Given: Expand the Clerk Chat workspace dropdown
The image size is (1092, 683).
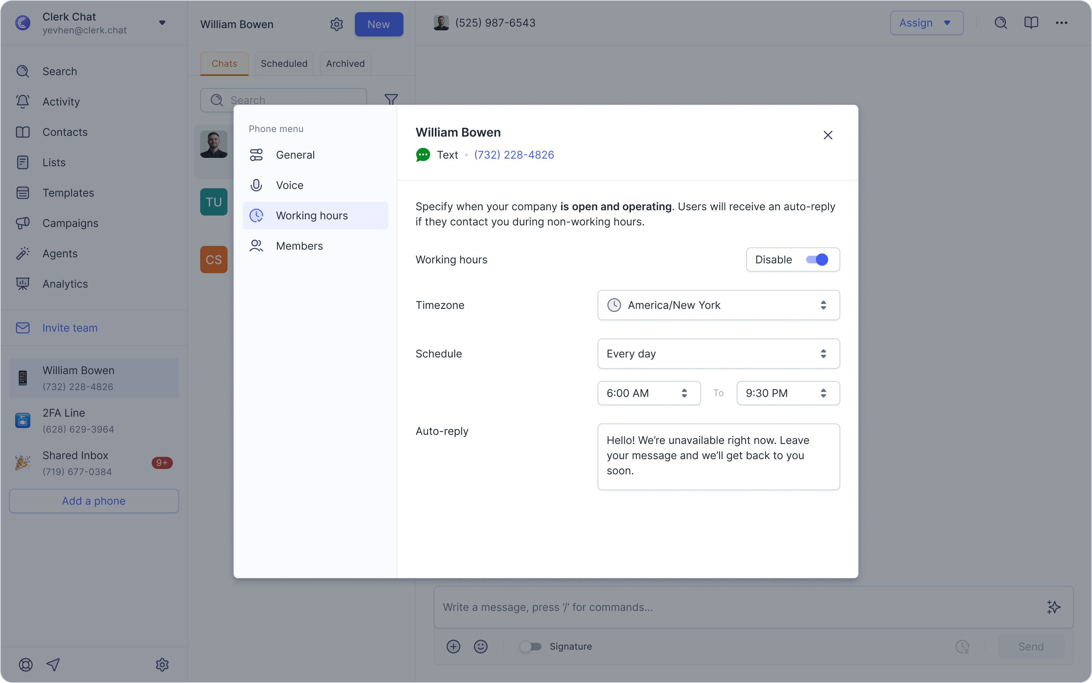Looking at the screenshot, I should pos(162,23).
